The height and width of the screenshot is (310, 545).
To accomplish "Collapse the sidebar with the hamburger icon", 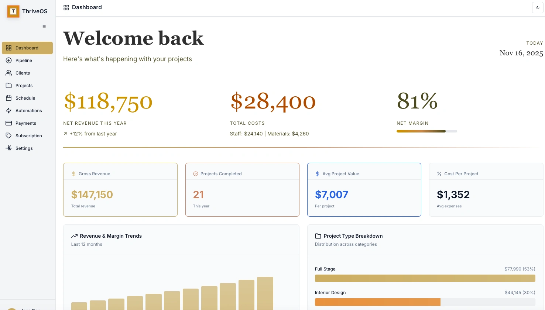I will [x=44, y=27].
